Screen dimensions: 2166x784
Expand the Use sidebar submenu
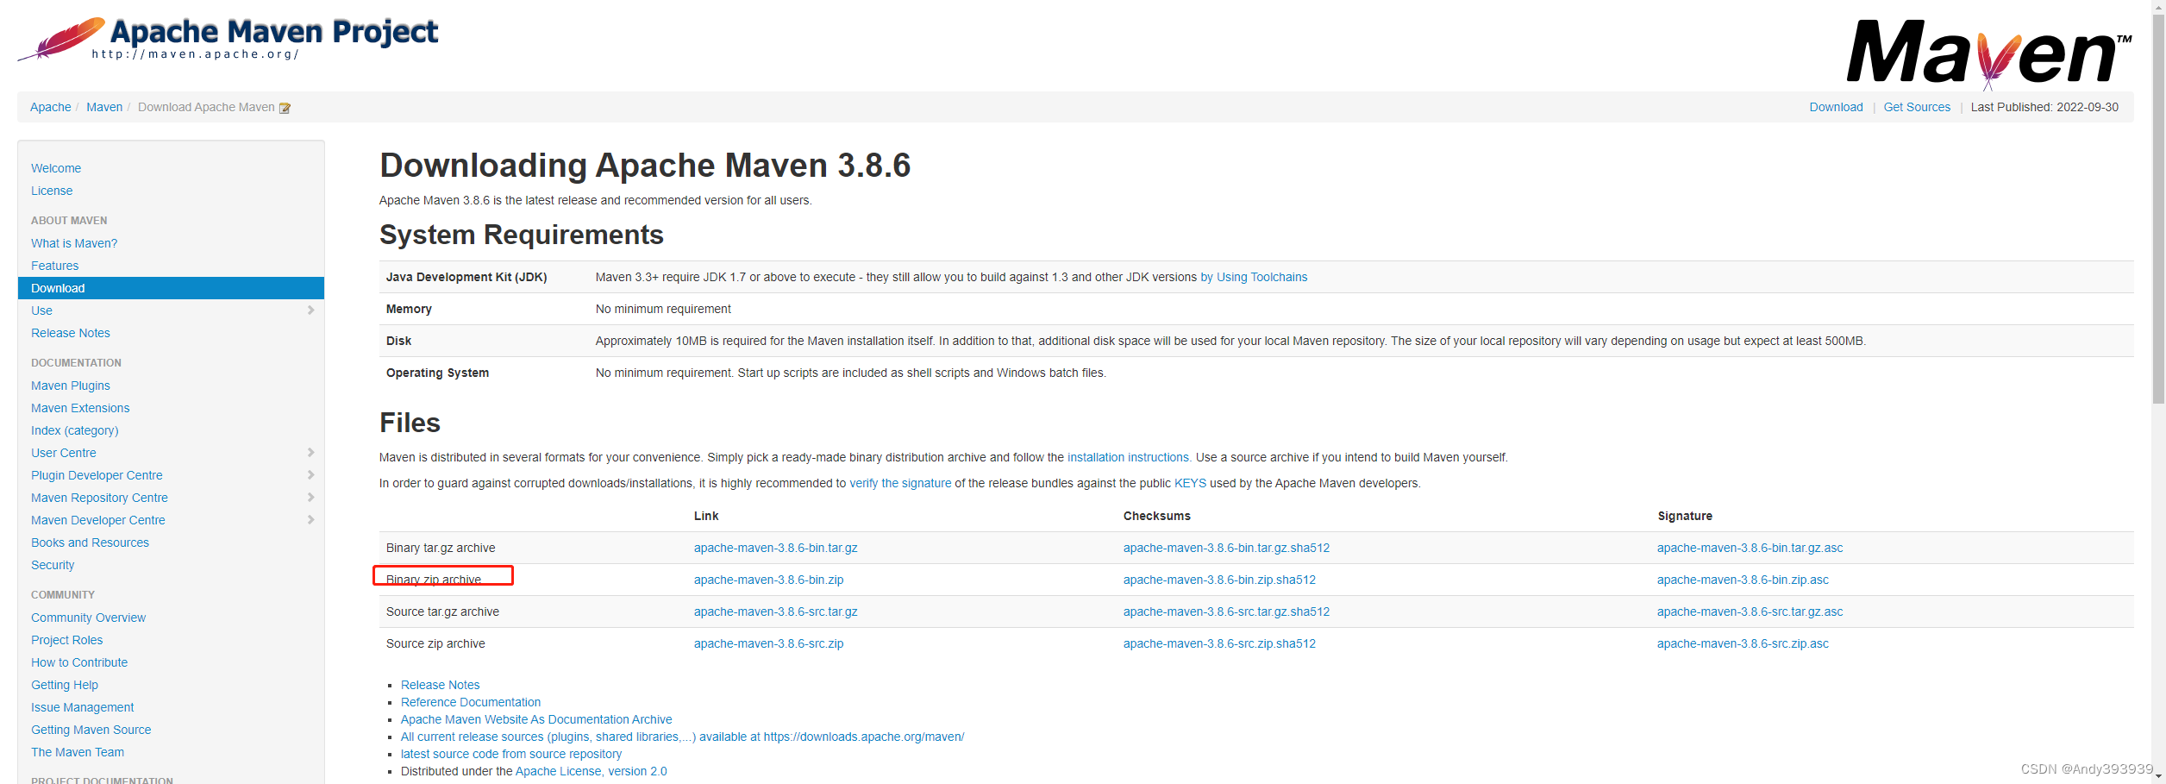(311, 310)
